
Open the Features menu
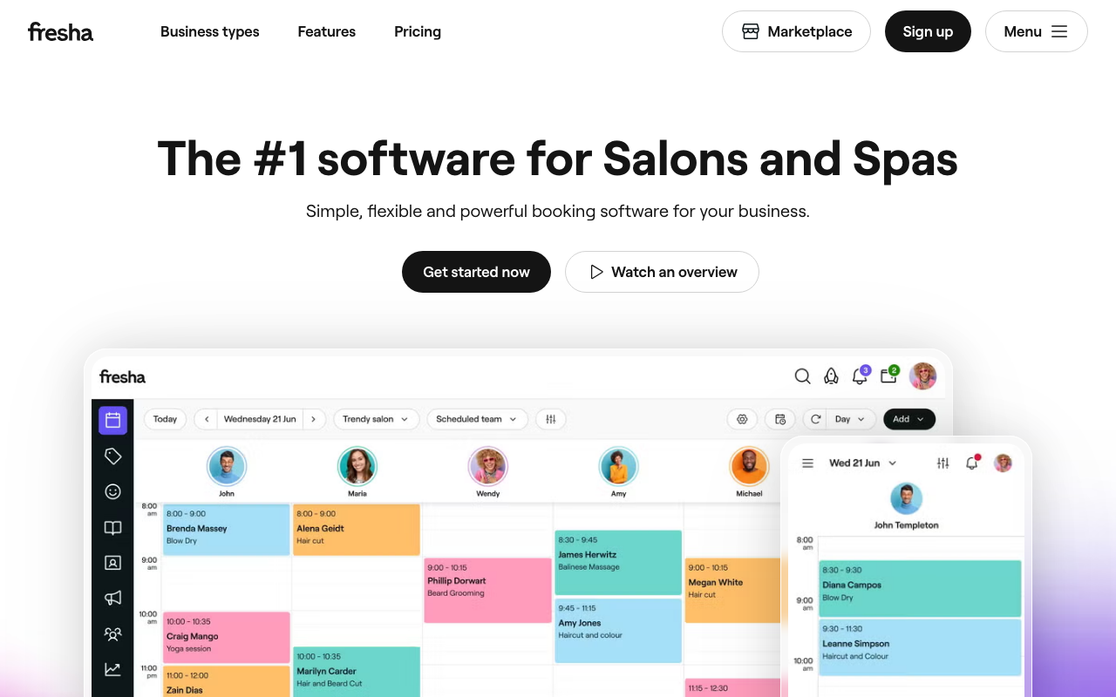326,31
